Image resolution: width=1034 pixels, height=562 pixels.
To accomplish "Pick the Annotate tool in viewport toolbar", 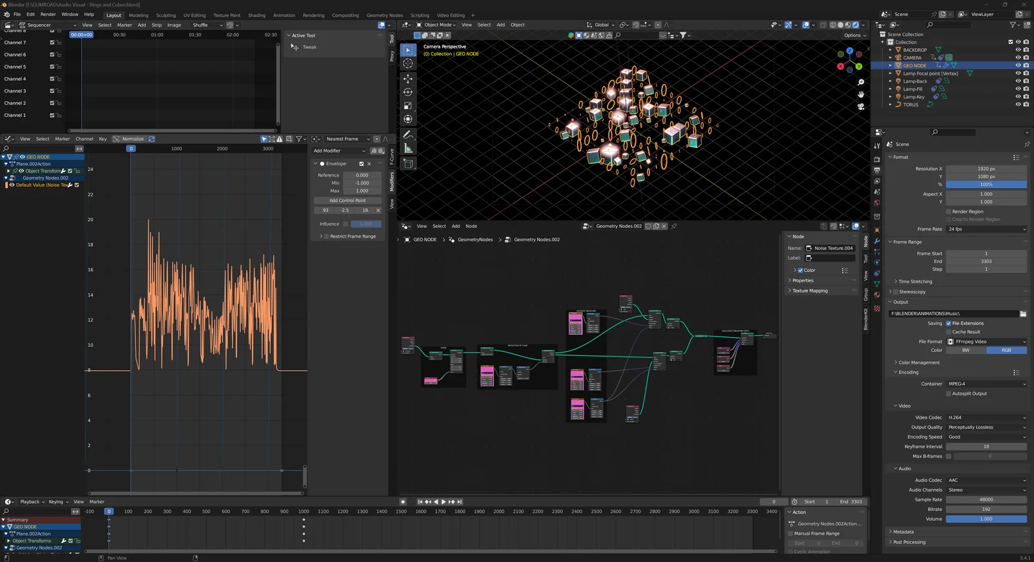I will [408, 134].
